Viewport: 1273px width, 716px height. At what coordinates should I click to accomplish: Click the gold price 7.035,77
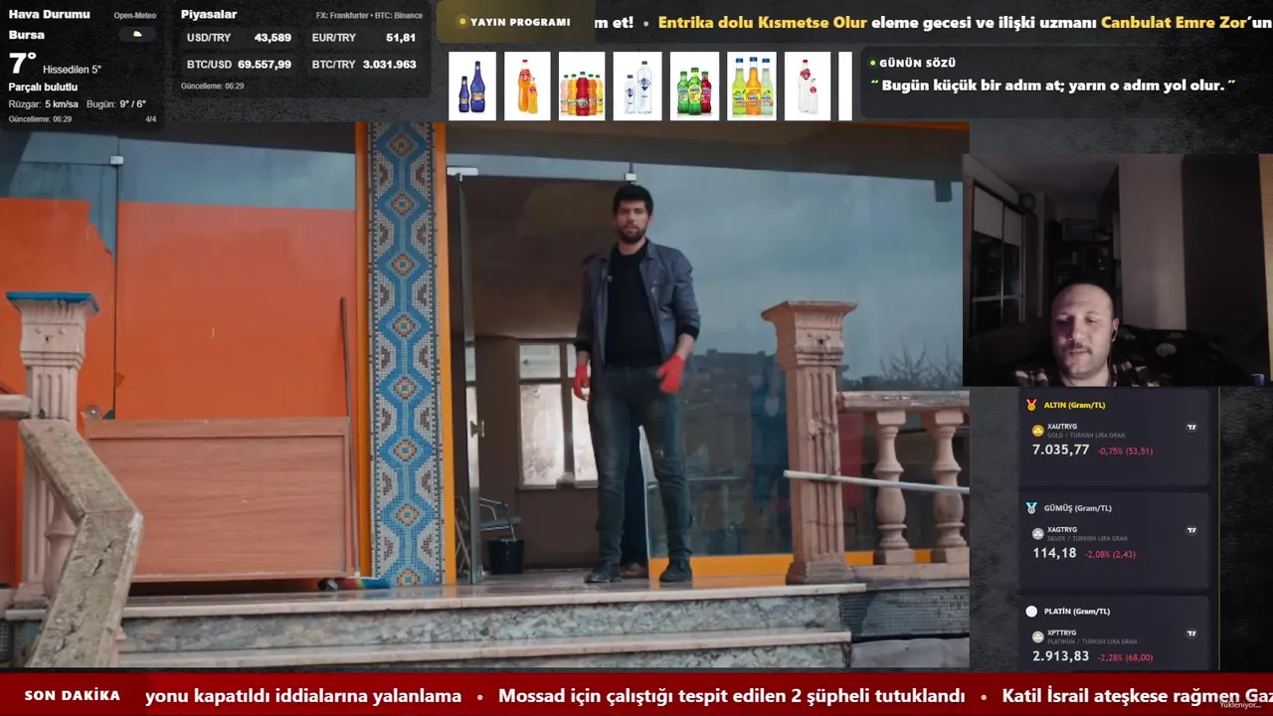point(1061,450)
